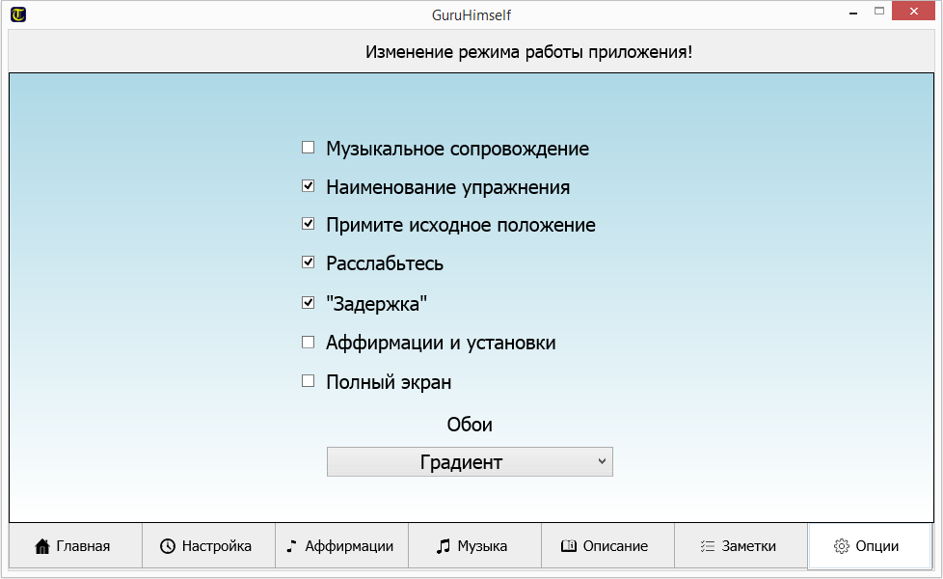The height and width of the screenshot is (579, 943).
Task: Uncheck the Наименование упражнения checkbox
Action: (309, 186)
